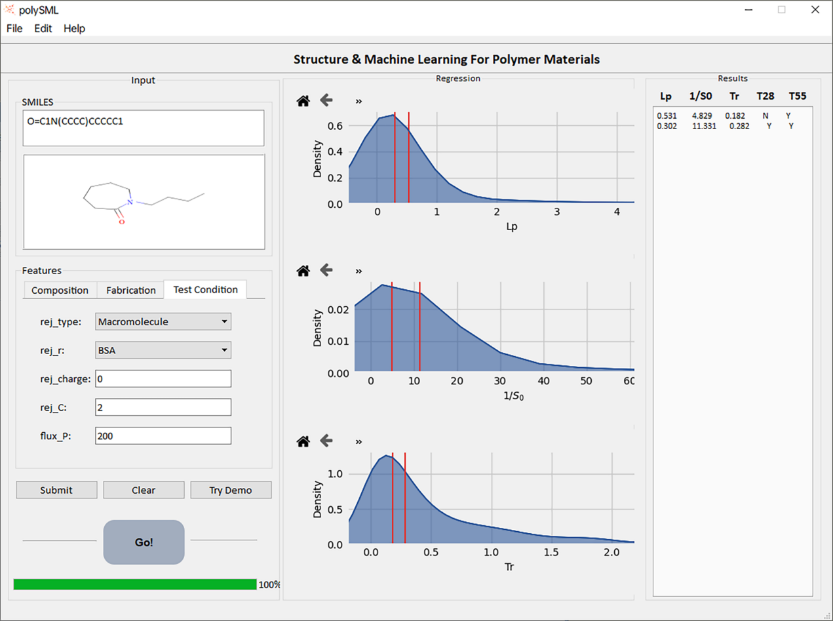
Task: Click the SMILES text input box
Action: click(144, 128)
